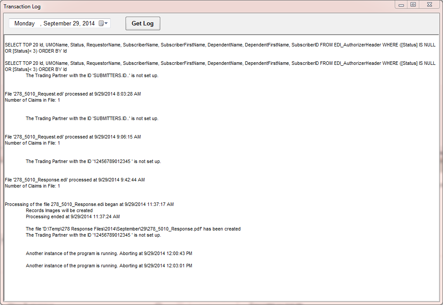Click the Aborting at 12:03:01 PM message
Viewport: 443px width, 305px height.
[x=109, y=266]
